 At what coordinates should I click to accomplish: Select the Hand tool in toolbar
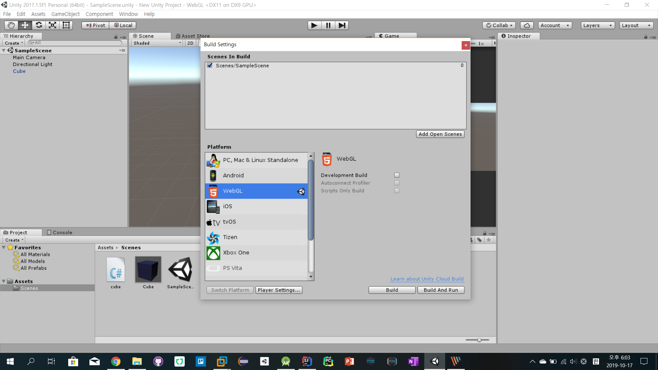11,25
